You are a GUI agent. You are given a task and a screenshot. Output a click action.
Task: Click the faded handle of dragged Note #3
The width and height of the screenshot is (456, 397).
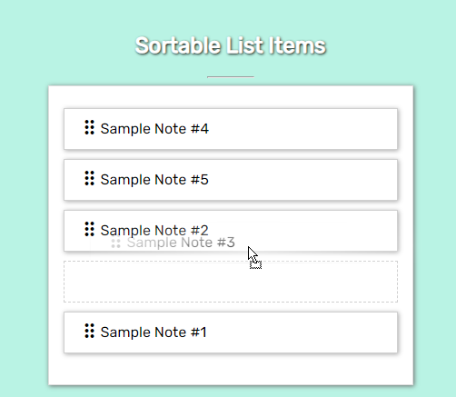[x=115, y=243]
